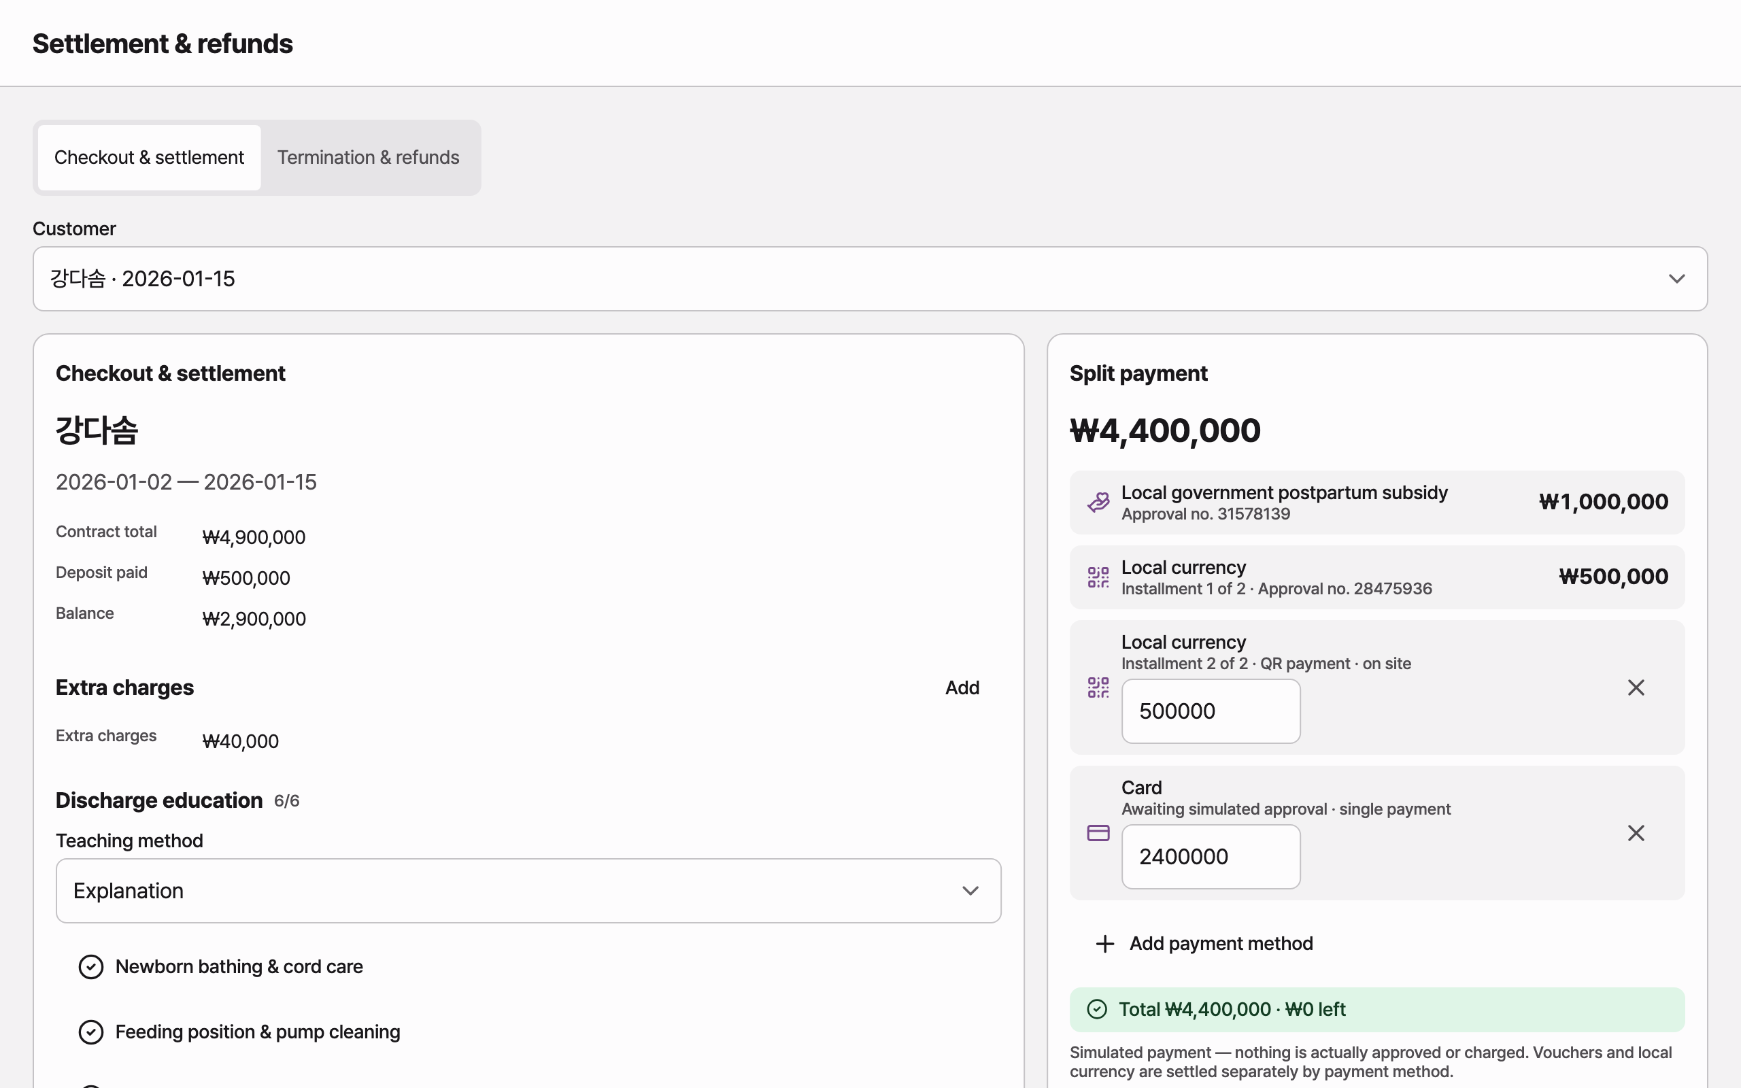
Task: Click the Total ₩4,400,000 · ₩0 left banner
Action: pyautogui.click(x=1377, y=1009)
